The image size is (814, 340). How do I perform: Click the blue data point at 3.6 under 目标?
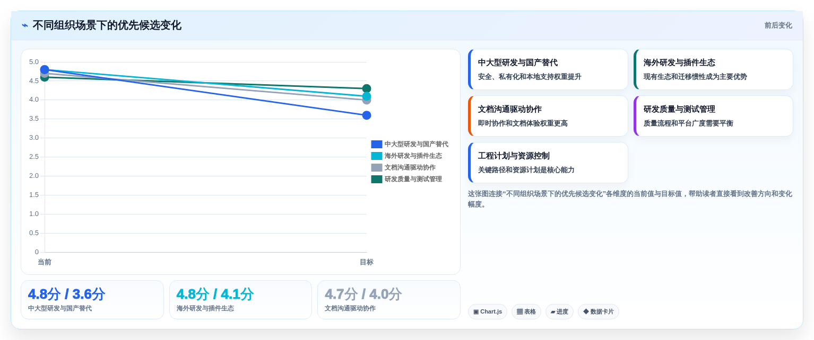(x=367, y=115)
